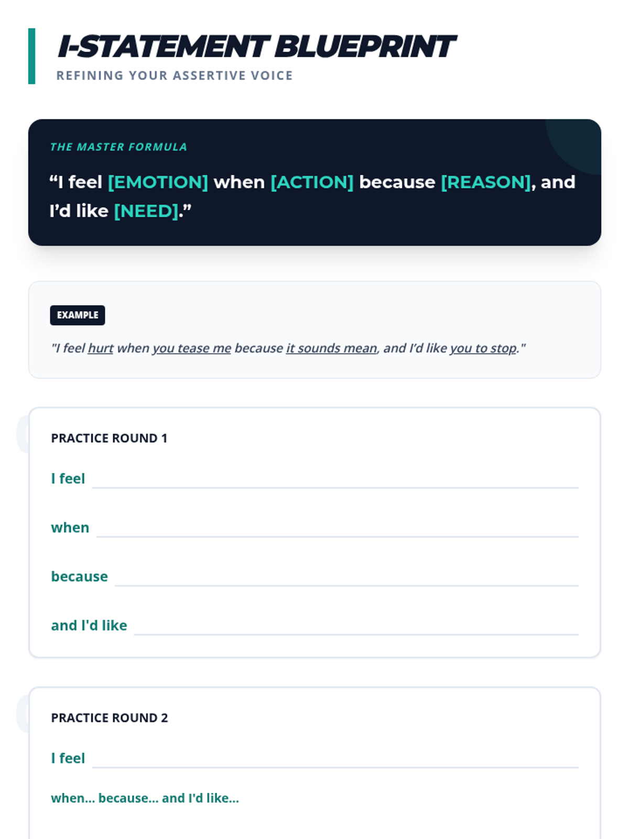Click the [NEED] placeholder in the formula
Screen dimensions: 629x839
point(146,211)
